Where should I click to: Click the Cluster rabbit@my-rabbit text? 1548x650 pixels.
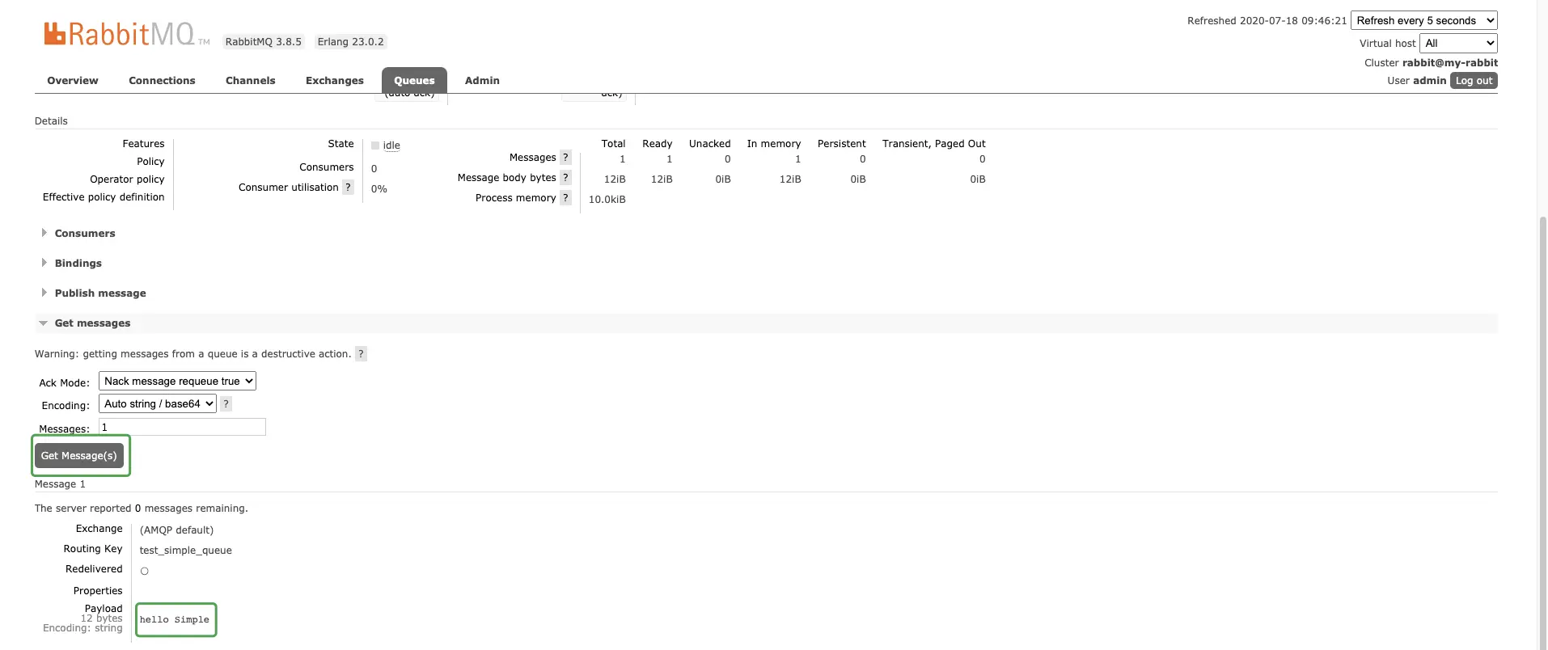[1431, 63]
